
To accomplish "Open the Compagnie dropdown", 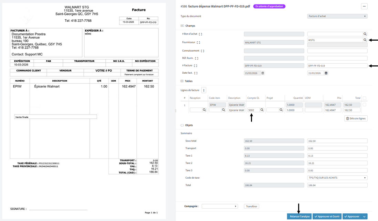I will (x=220, y=206).
